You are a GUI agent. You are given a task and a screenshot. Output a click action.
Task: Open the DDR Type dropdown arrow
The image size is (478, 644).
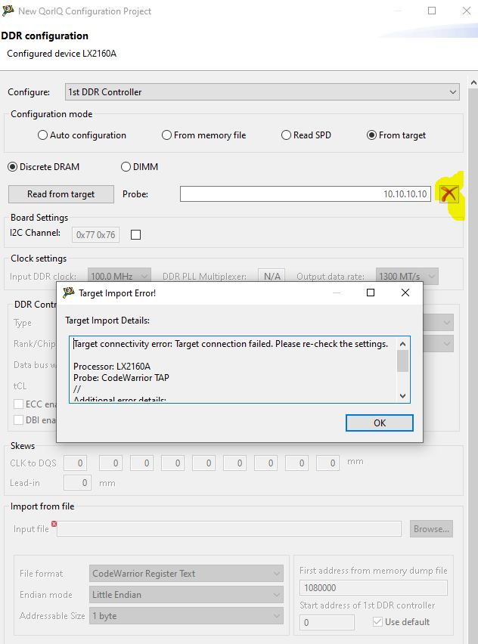(x=447, y=323)
